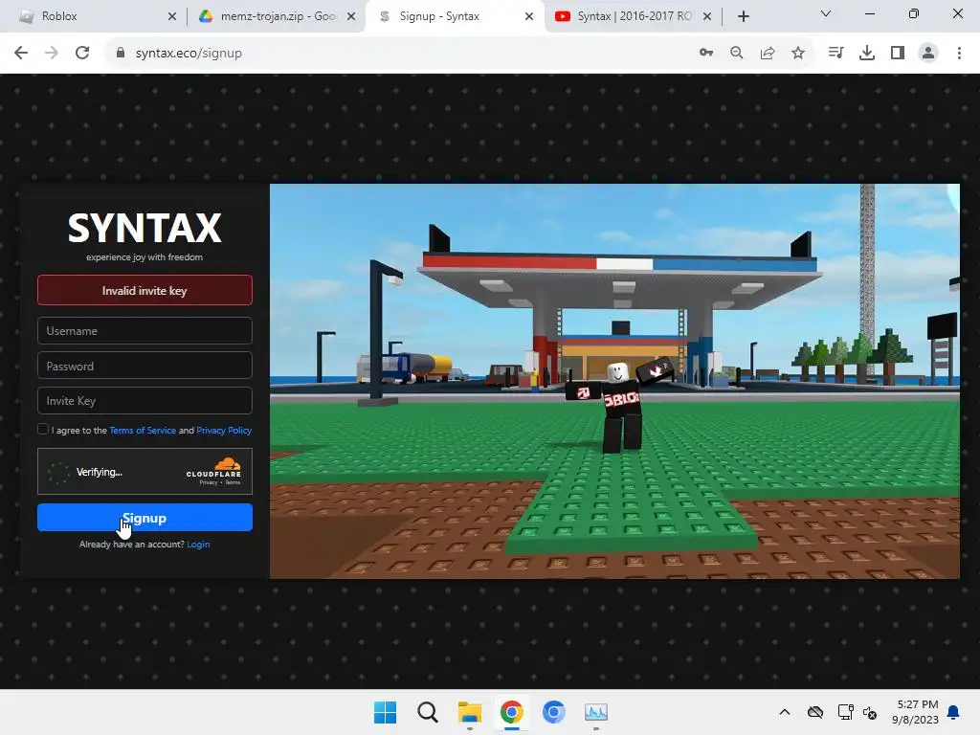
Task: Close the Roblox tab
Action: click(x=172, y=17)
